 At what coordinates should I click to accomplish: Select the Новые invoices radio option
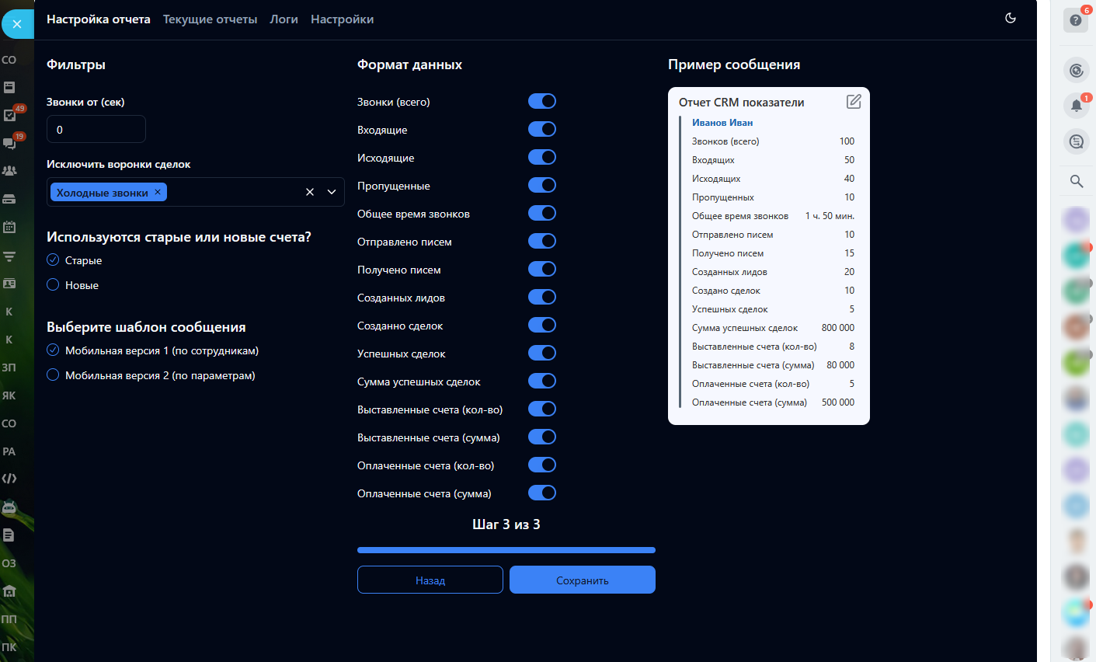(53, 285)
